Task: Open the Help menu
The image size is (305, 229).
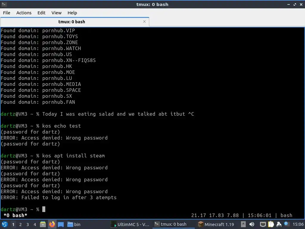Action: pos(72,13)
